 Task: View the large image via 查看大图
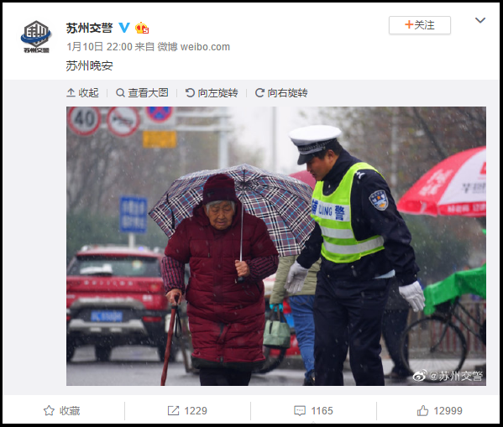142,93
